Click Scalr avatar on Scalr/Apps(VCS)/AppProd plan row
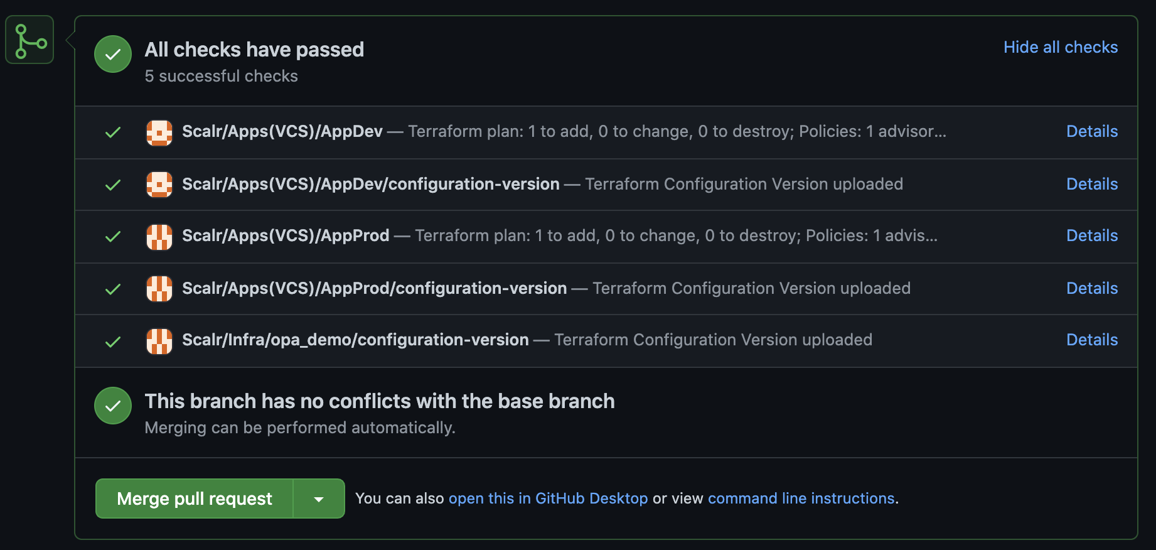The width and height of the screenshot is (1156, 550). click(x=159, y=237)
